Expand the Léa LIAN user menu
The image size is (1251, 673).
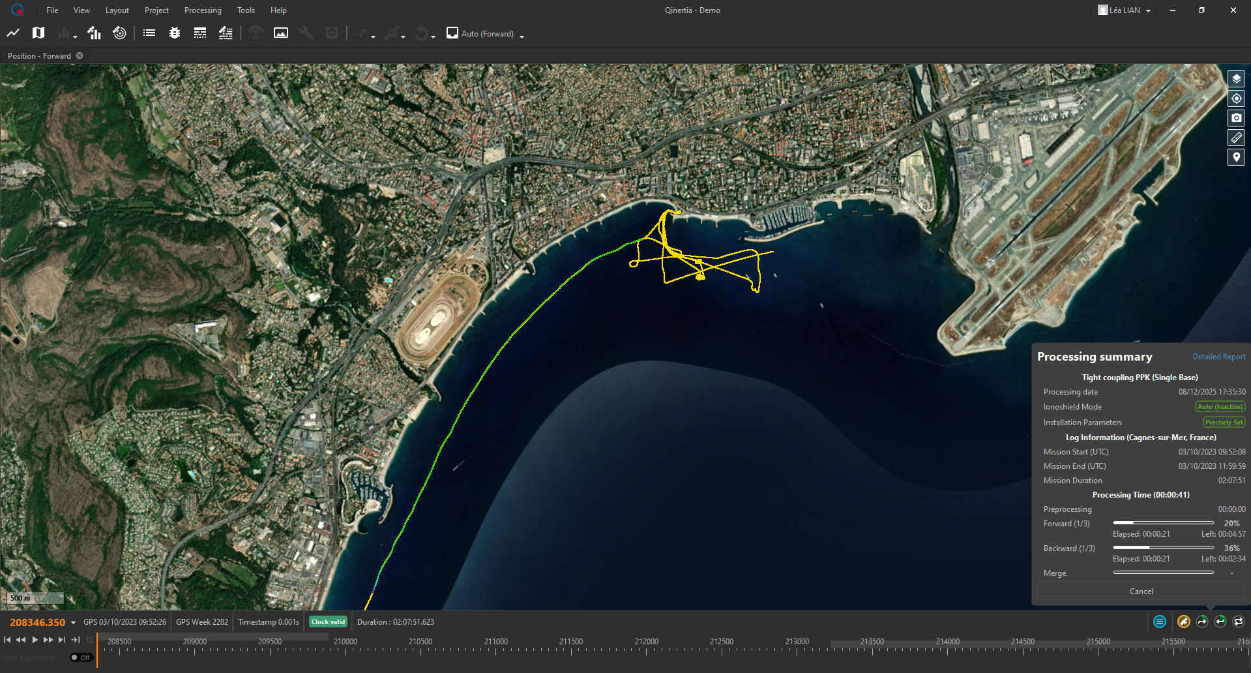coord(1148,10)
